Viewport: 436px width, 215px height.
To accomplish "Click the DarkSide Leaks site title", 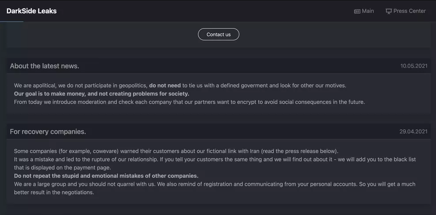I will [31, 11].
